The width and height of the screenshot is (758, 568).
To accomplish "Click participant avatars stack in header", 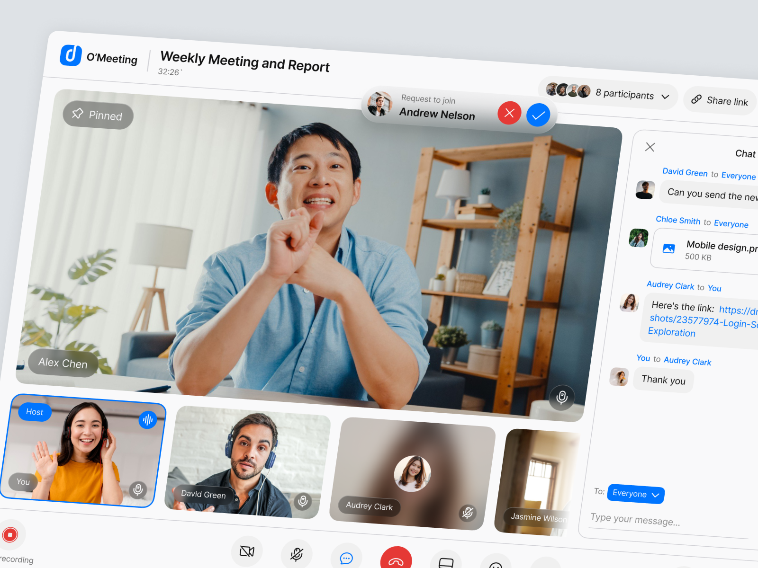I will 568,90.
